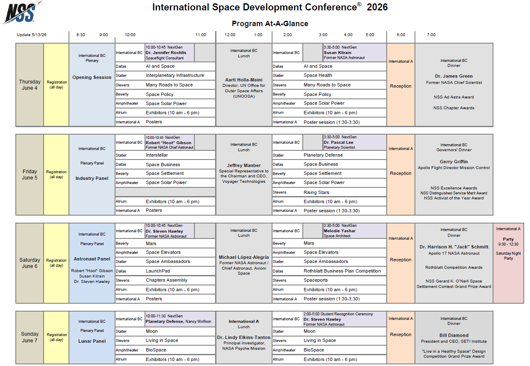This screenshot has height=366, width=530.
Task: Select the Thursday June 4 day cell
Action: [30, 85]
